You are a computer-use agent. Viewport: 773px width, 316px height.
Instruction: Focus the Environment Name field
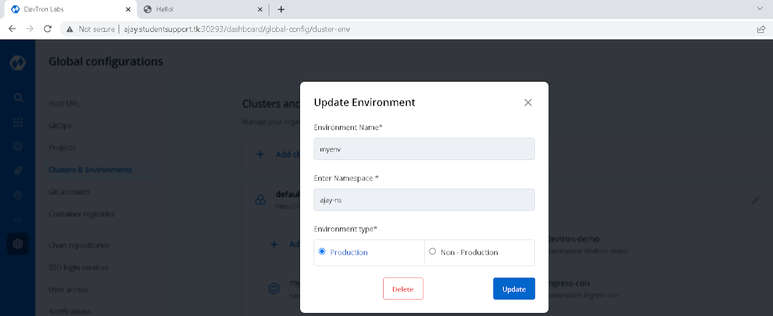click(x=424, y=149)
